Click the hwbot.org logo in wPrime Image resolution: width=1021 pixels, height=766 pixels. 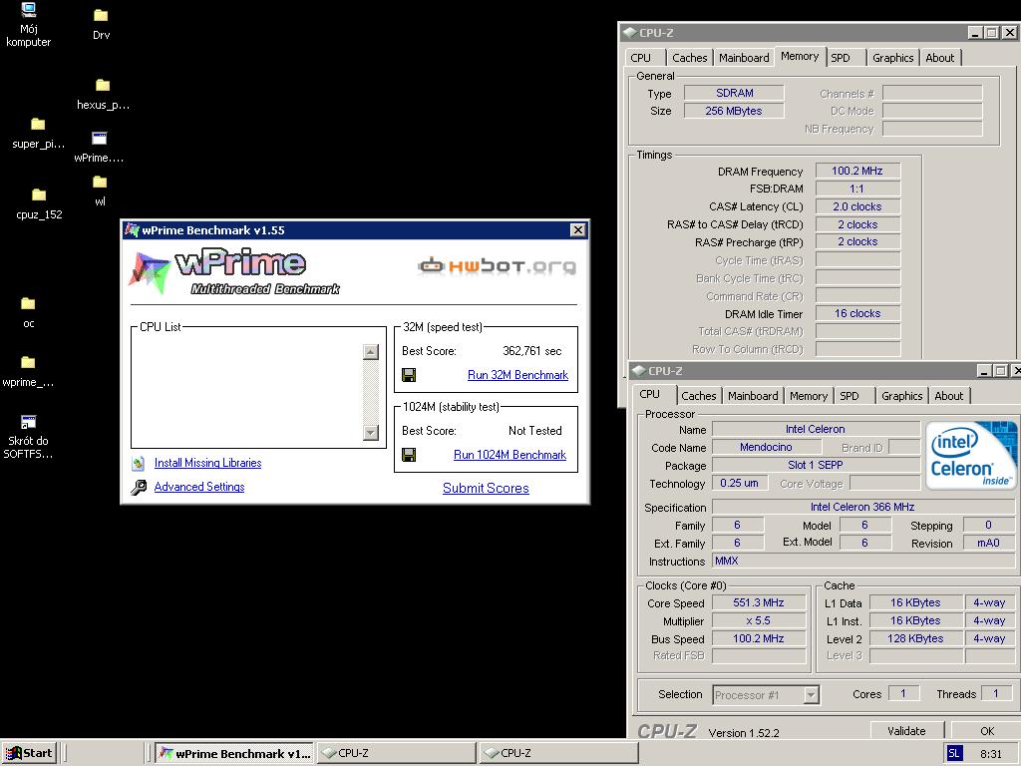497,265
